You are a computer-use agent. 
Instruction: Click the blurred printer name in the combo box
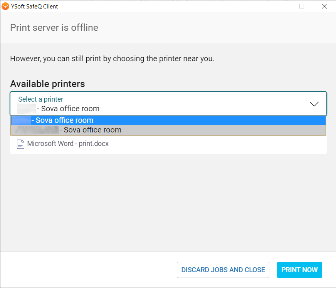point(27,109)
